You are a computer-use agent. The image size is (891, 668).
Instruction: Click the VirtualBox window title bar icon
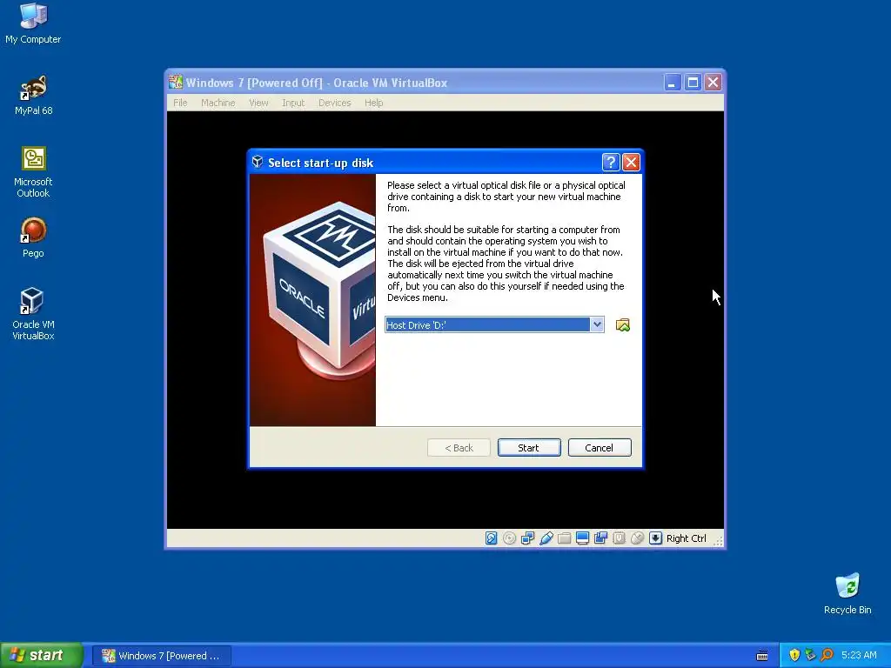tap(176, 83)
